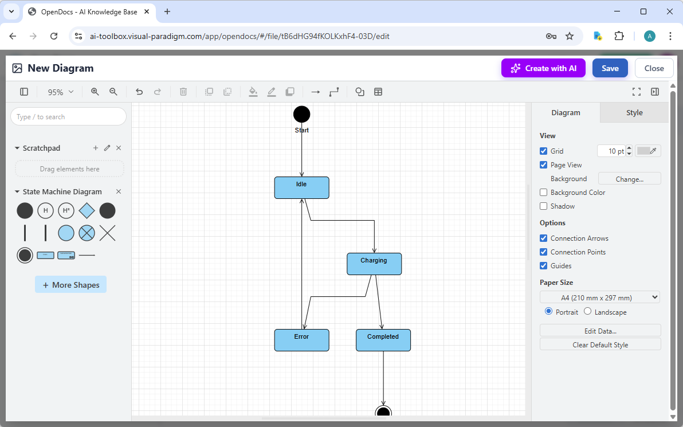Click the Create with AI button
The width and height of the screenshot is (683, 427).
click(543, 68)
